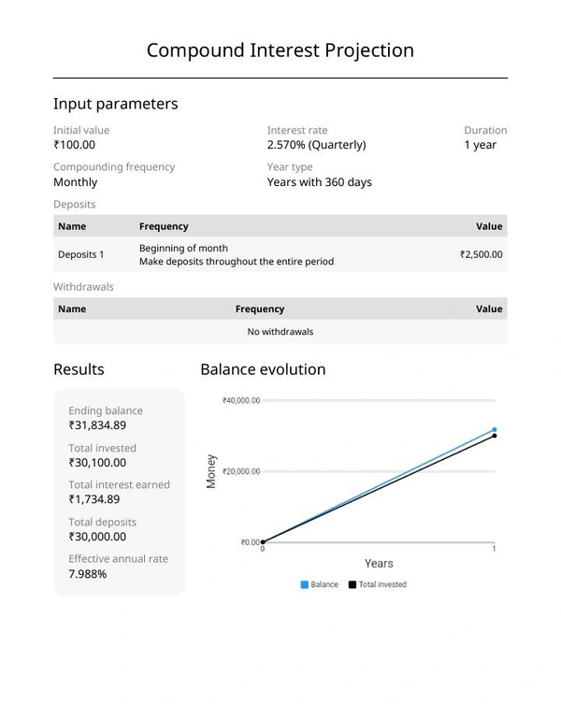Click the 2.570% (Quarterly) interest rate value
561x704 pixels.
tap(316, 145)
